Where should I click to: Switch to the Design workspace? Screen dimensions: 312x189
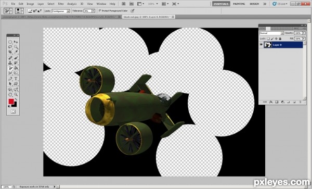254,4
